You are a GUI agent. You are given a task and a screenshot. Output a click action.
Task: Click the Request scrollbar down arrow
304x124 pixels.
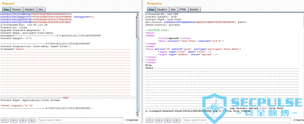(x=138, y=115)
